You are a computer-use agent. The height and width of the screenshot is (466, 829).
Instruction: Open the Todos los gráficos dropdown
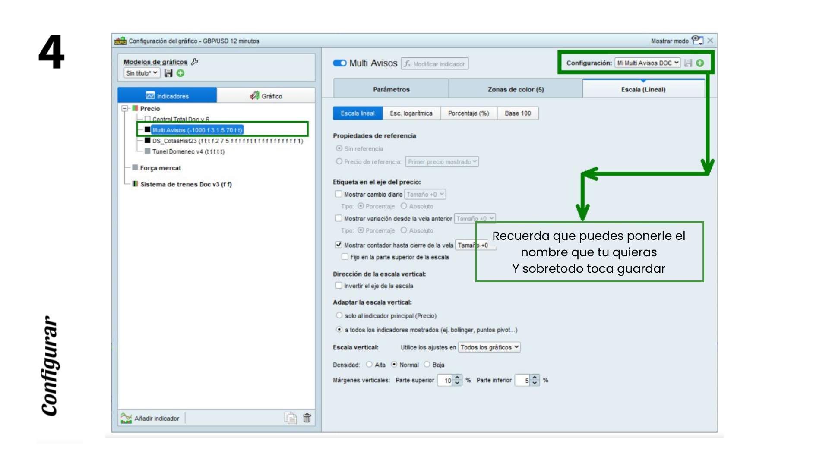coord(489,347)
